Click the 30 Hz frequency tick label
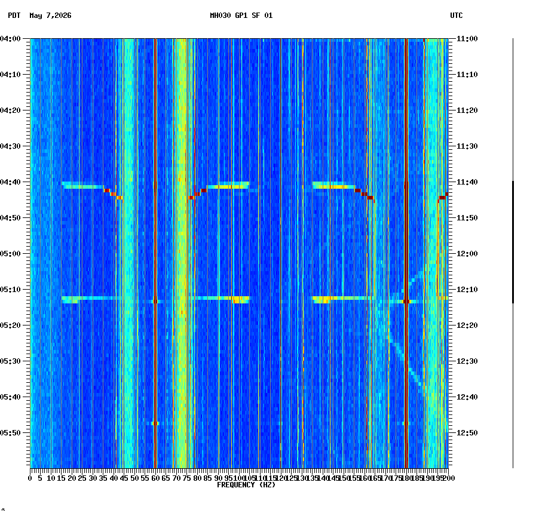 coord(93,478)
